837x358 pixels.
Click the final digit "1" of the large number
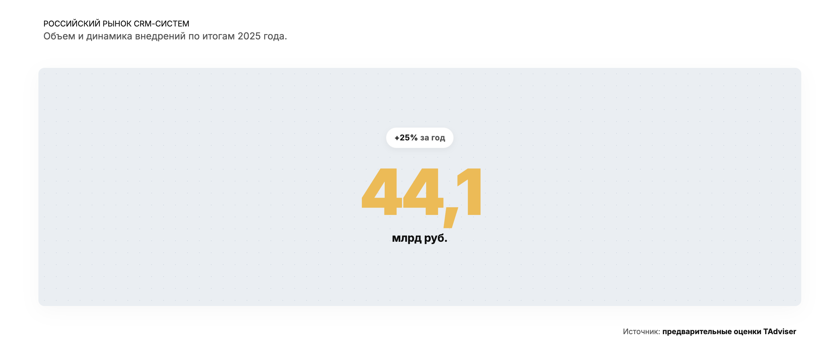click(471, 191)
